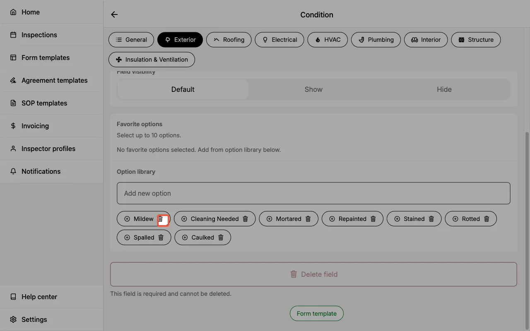530x331 pixels.
Task: Delete the Stained option
Action: (x=432, y=218)
